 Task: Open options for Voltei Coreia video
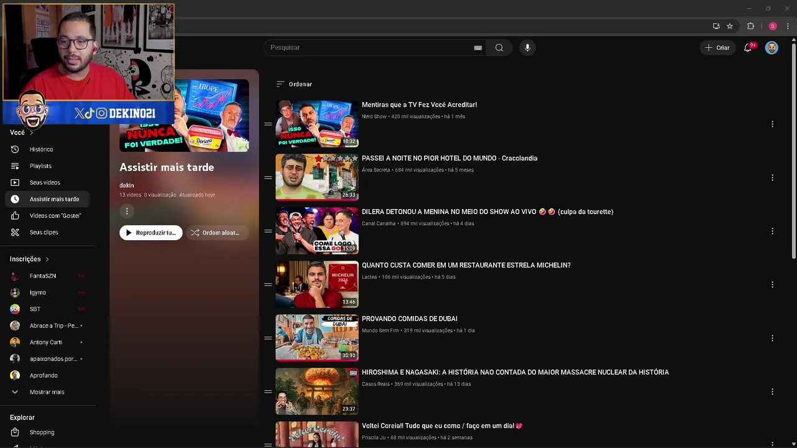point(772,443)
